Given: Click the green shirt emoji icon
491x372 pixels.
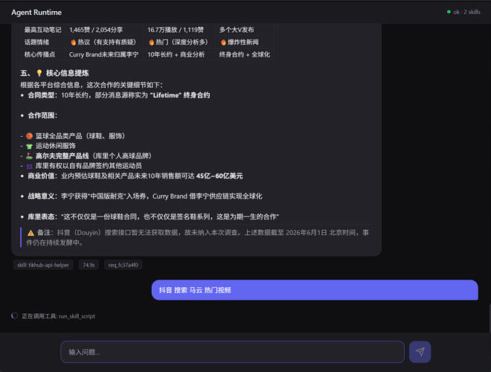Looking at the screenshot, I should pos(30,146).
